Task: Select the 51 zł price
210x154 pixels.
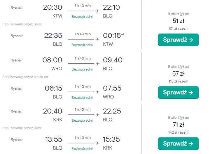Action: point(178,21)
